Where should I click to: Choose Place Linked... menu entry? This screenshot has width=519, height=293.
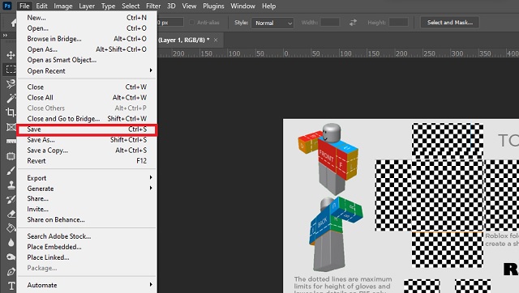(x=87, y=257)
